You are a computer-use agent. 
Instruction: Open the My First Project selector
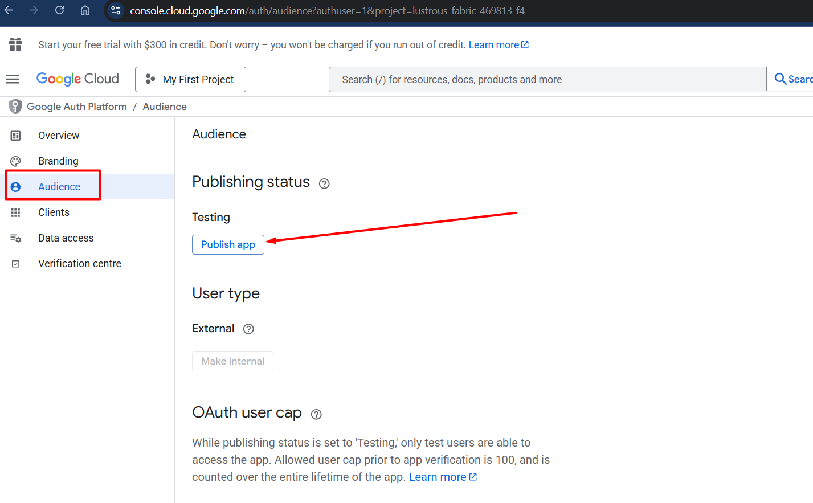coord(190,79)
